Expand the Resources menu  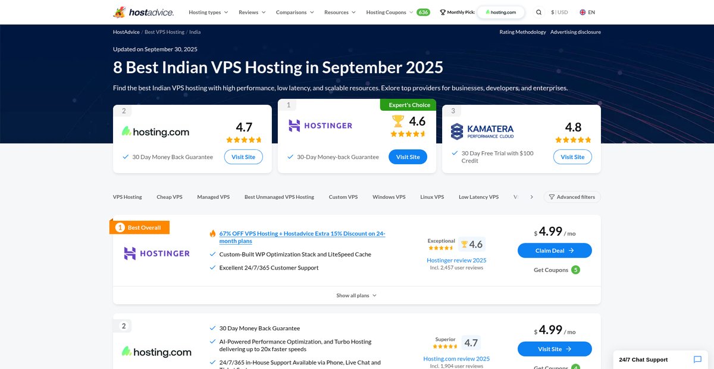click(340, 12)
